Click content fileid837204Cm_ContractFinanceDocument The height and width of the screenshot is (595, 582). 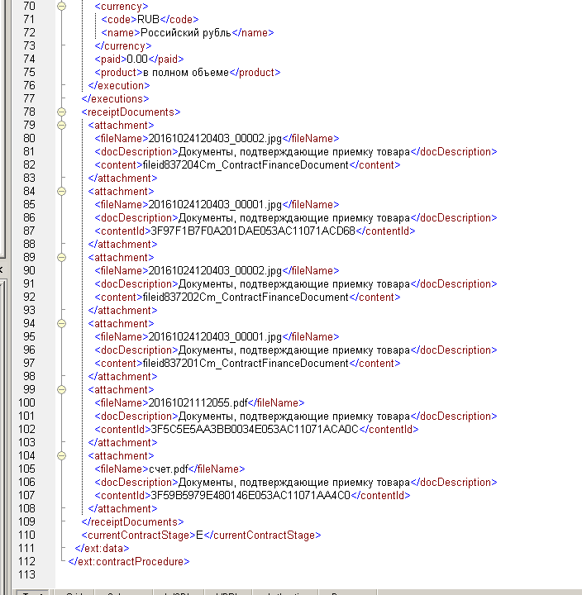(246, 165)
